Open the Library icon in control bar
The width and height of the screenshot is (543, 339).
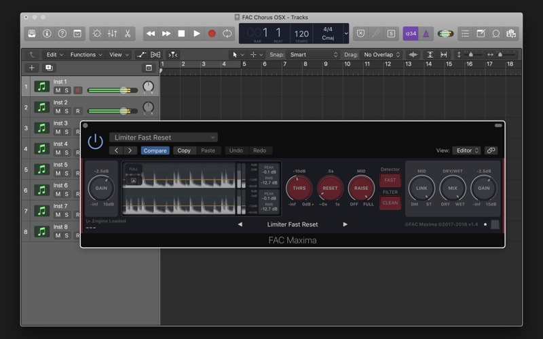click(32, 33)
